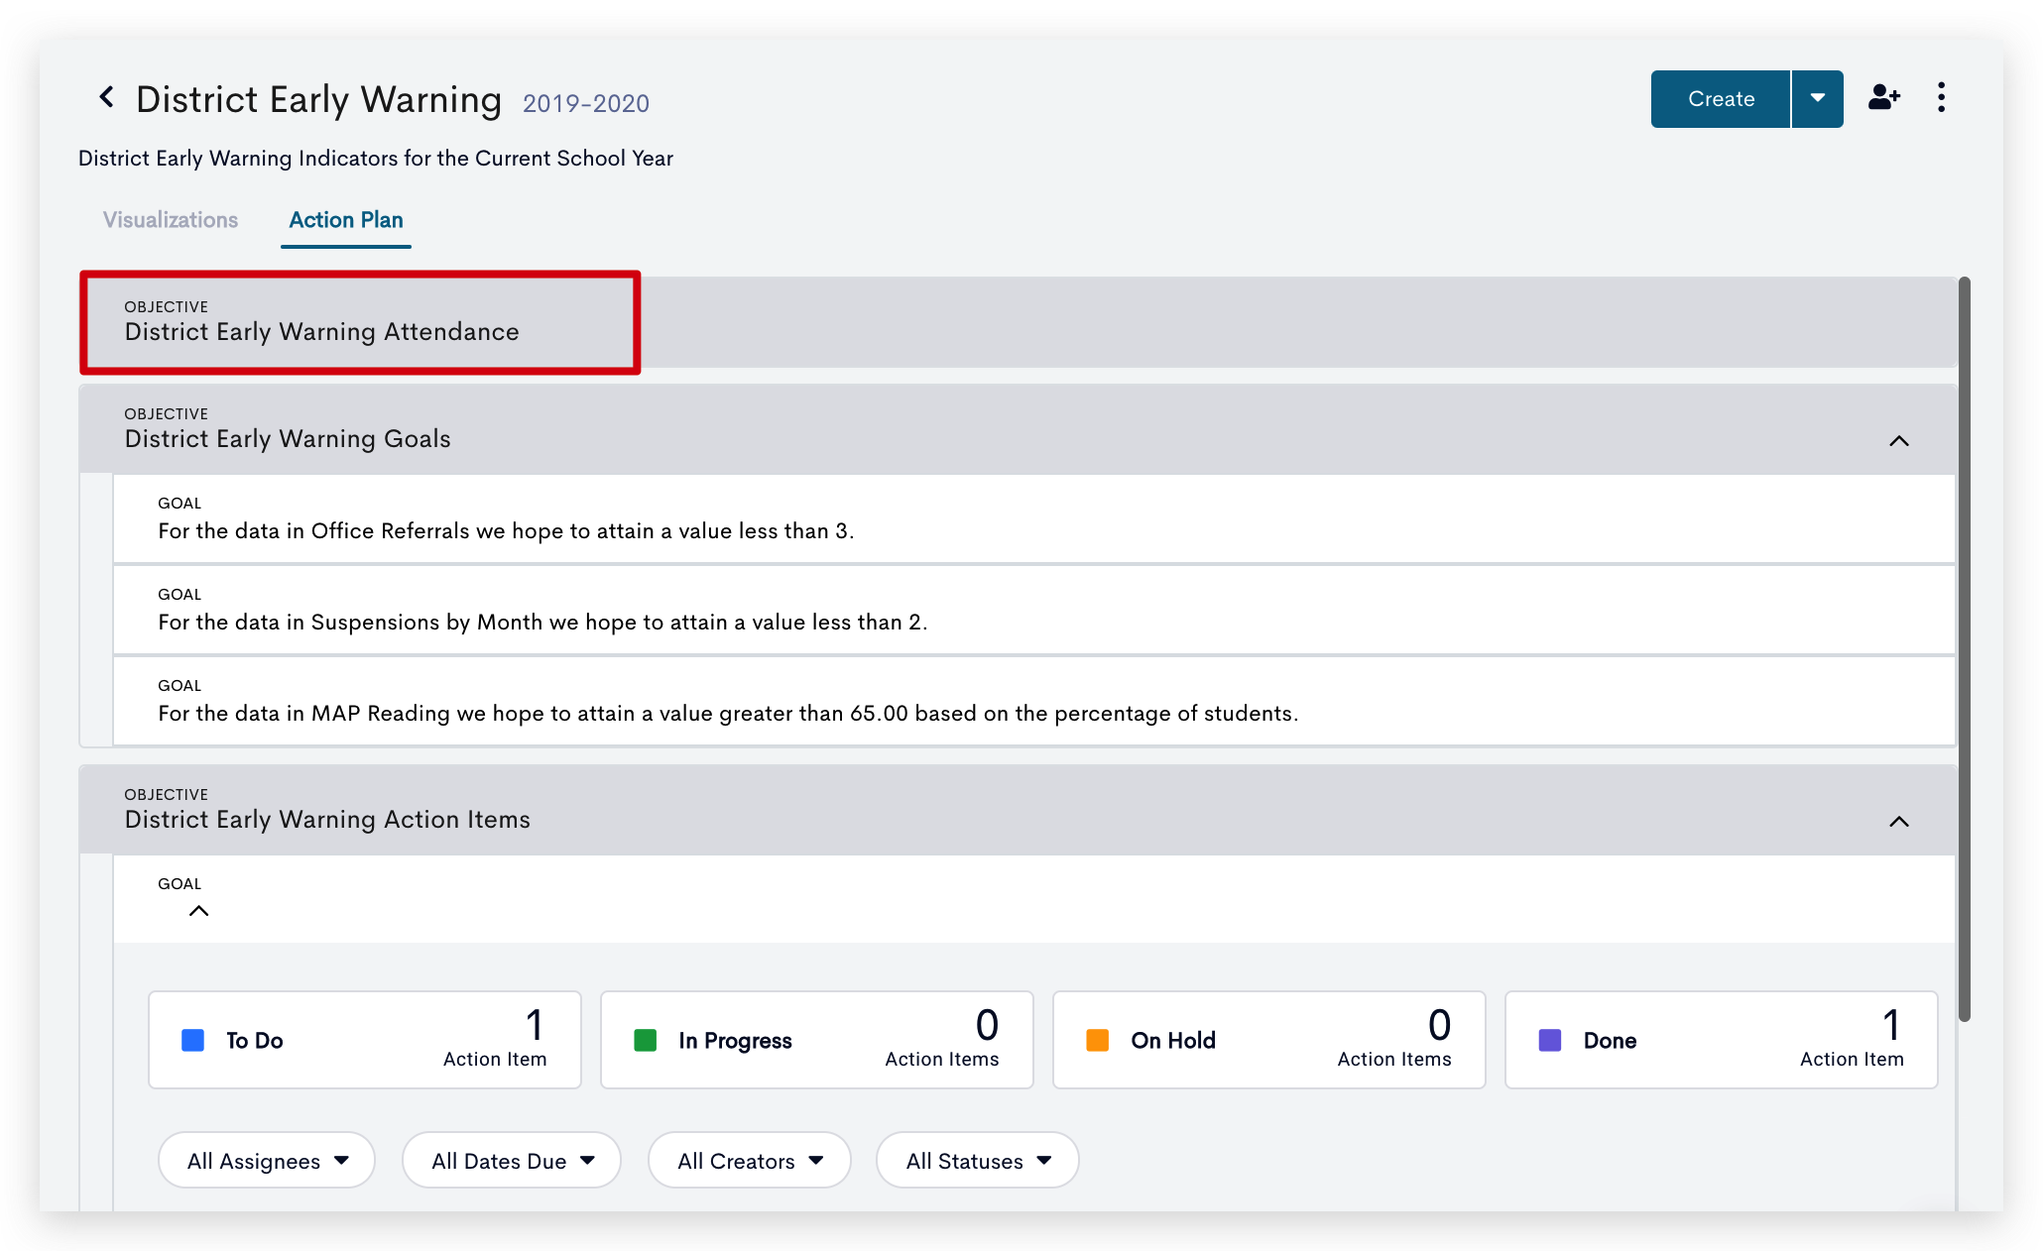This screenshot has height=1251, width=2043.
Task: Click the blue To Do color square
Action: [192, 1040]
